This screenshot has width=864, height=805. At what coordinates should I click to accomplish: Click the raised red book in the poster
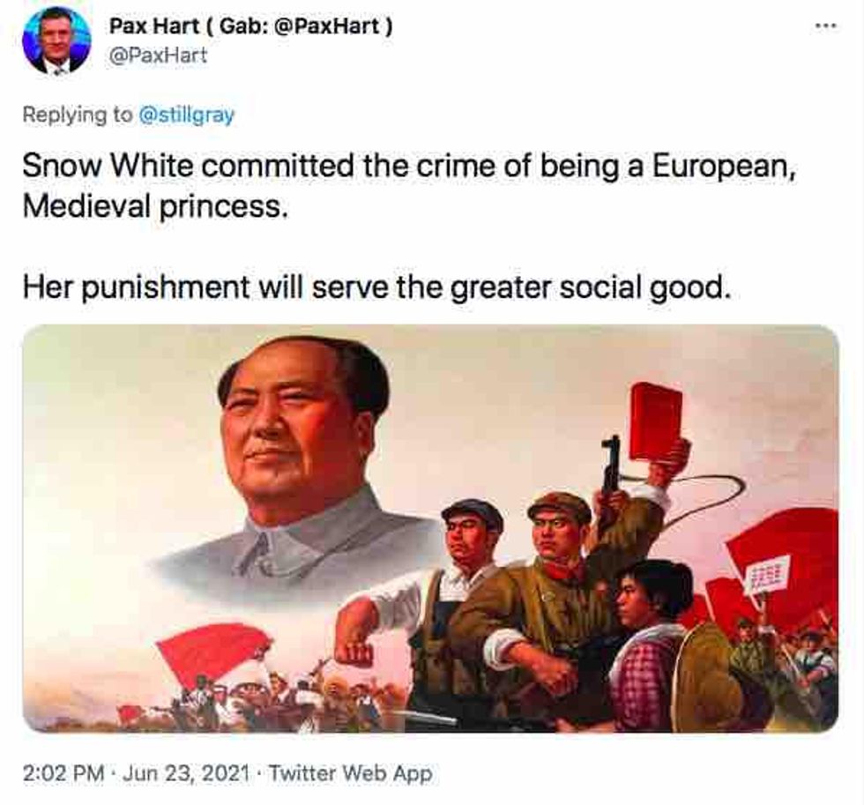(654, 422)
